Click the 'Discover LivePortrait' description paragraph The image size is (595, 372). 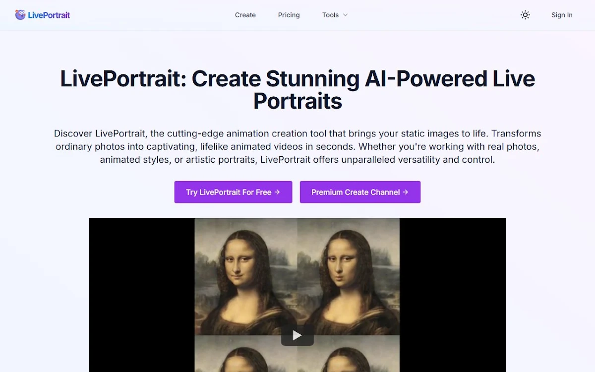pyautogui.click(x=297, y=147)
